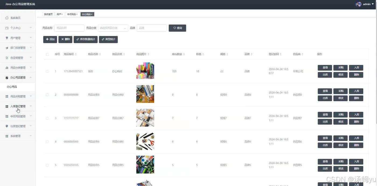This screenshot has height=186, width=377.
Task: Click the icon beside 用户管理
Action: click(7, 38)
